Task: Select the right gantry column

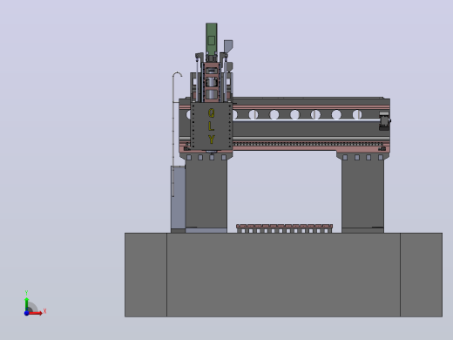Action: tap(362, 194)
